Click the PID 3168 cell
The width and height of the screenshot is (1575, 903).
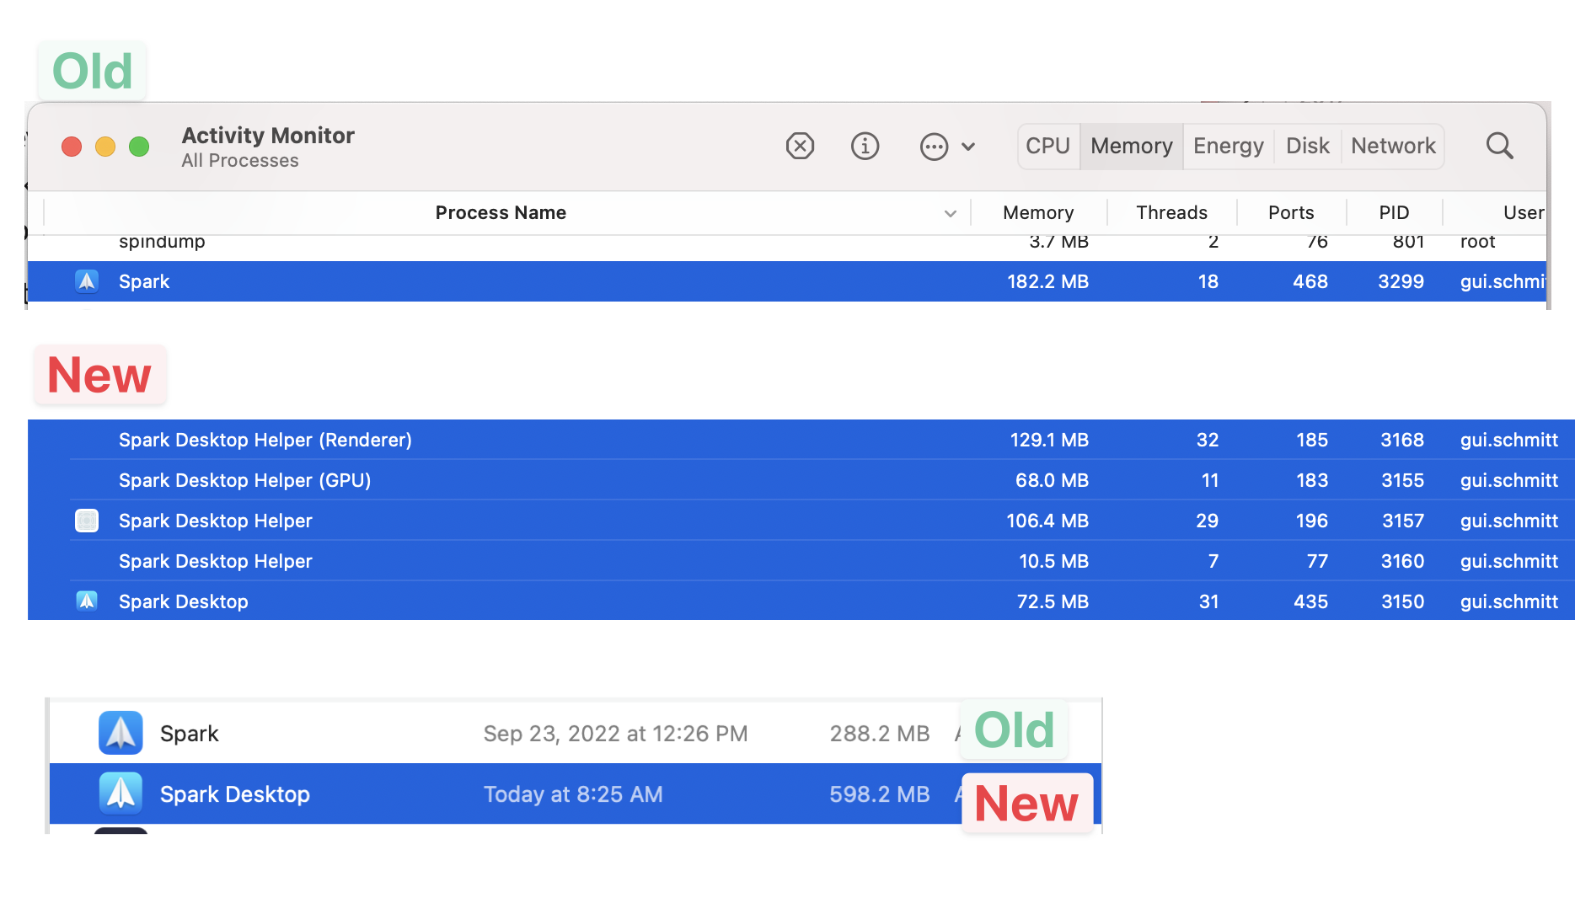click(1402, 440)
